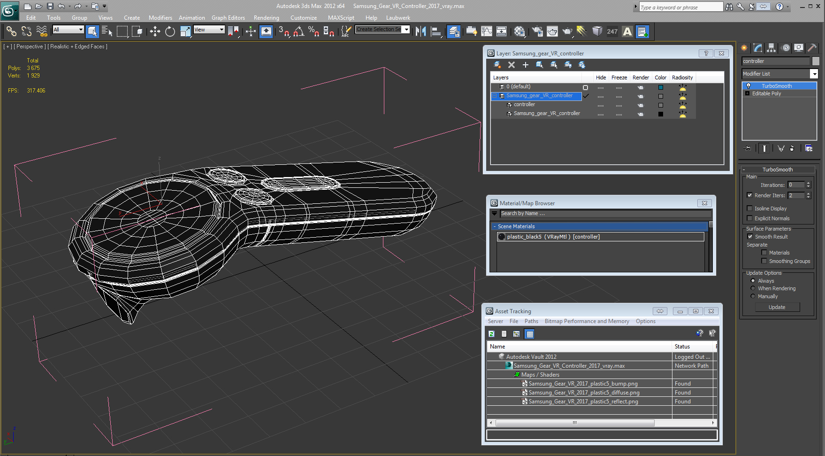Activate the Rotate tool
825x456 pixels.
(170, 31)
